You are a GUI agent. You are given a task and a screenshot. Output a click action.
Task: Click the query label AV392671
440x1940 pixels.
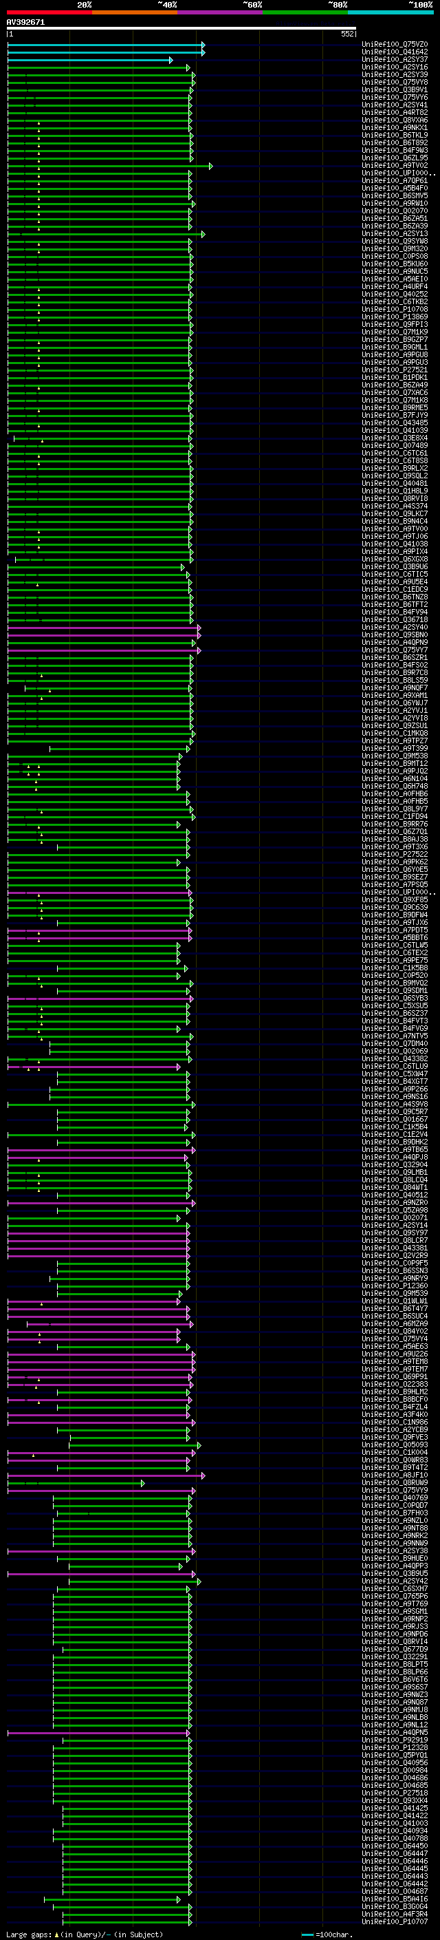click(x=25, y=23)
